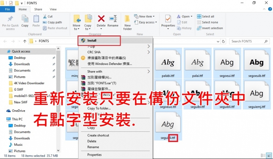Switch to the Home tab
This screenshot has height=159, width=273.
(x=23, y=9)
